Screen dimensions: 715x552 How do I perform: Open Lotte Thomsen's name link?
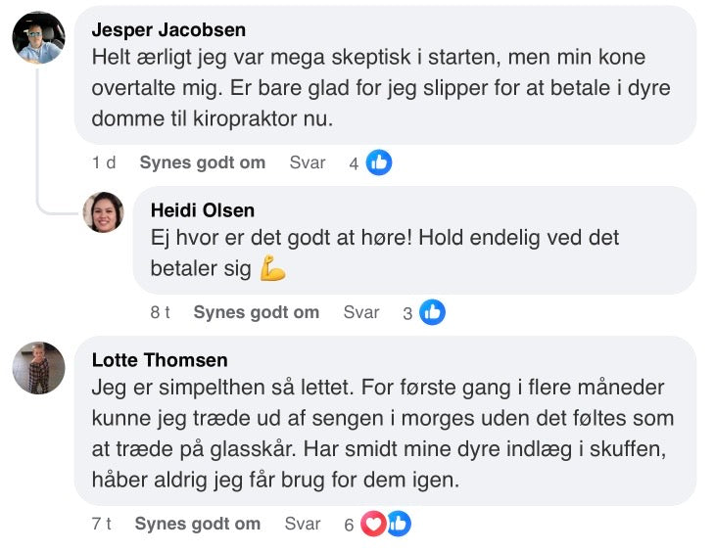point(159,360)
